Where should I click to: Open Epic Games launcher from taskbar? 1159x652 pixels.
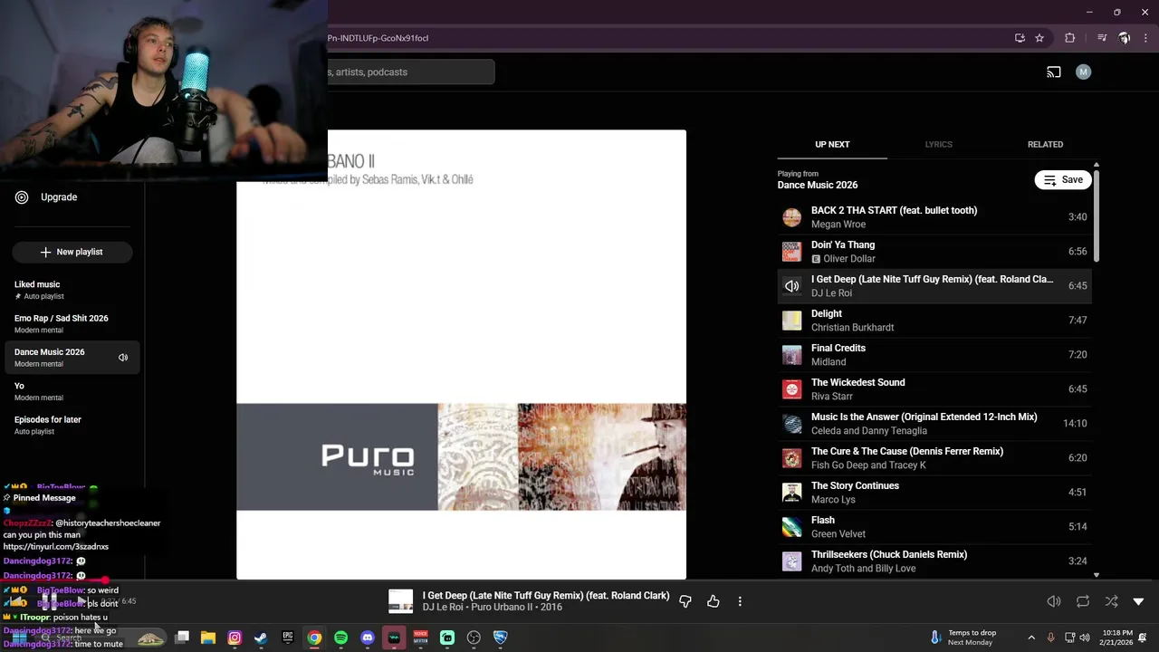[288, 638]
